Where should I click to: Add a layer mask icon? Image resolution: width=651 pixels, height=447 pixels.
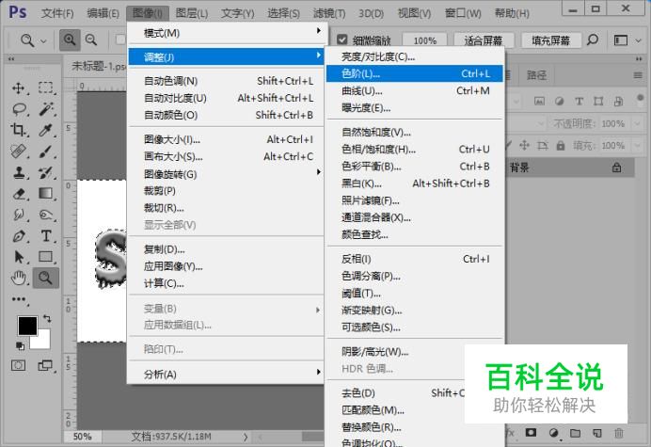(531, 433)
